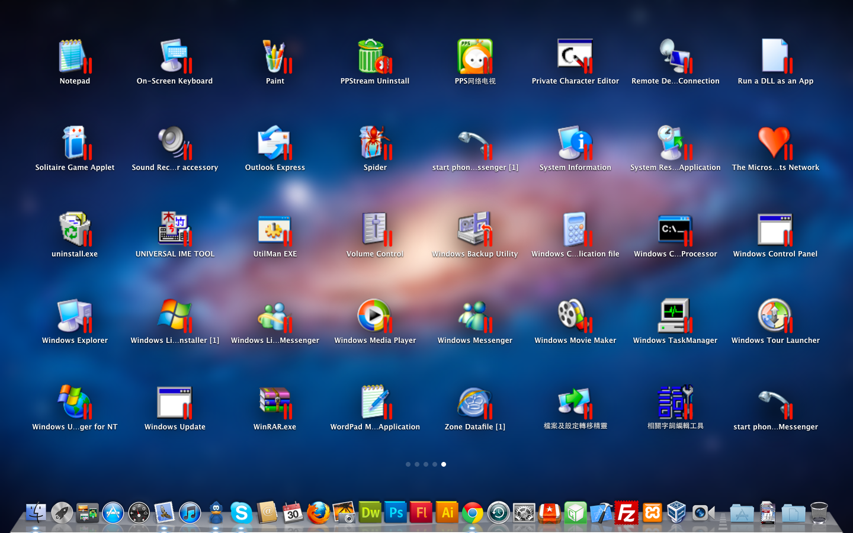Image resolution: width=853 pixels, height=533 pixels.
Task: Open Trash in the Dock
Action: point(819,513)
